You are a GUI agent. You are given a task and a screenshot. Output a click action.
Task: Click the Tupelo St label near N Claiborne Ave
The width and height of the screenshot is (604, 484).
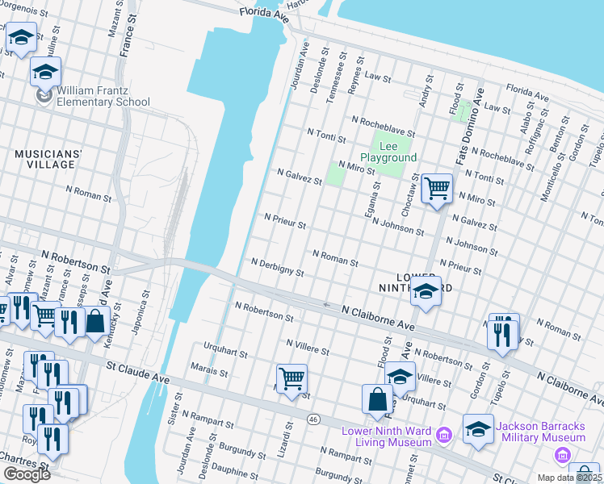(501, 388)
